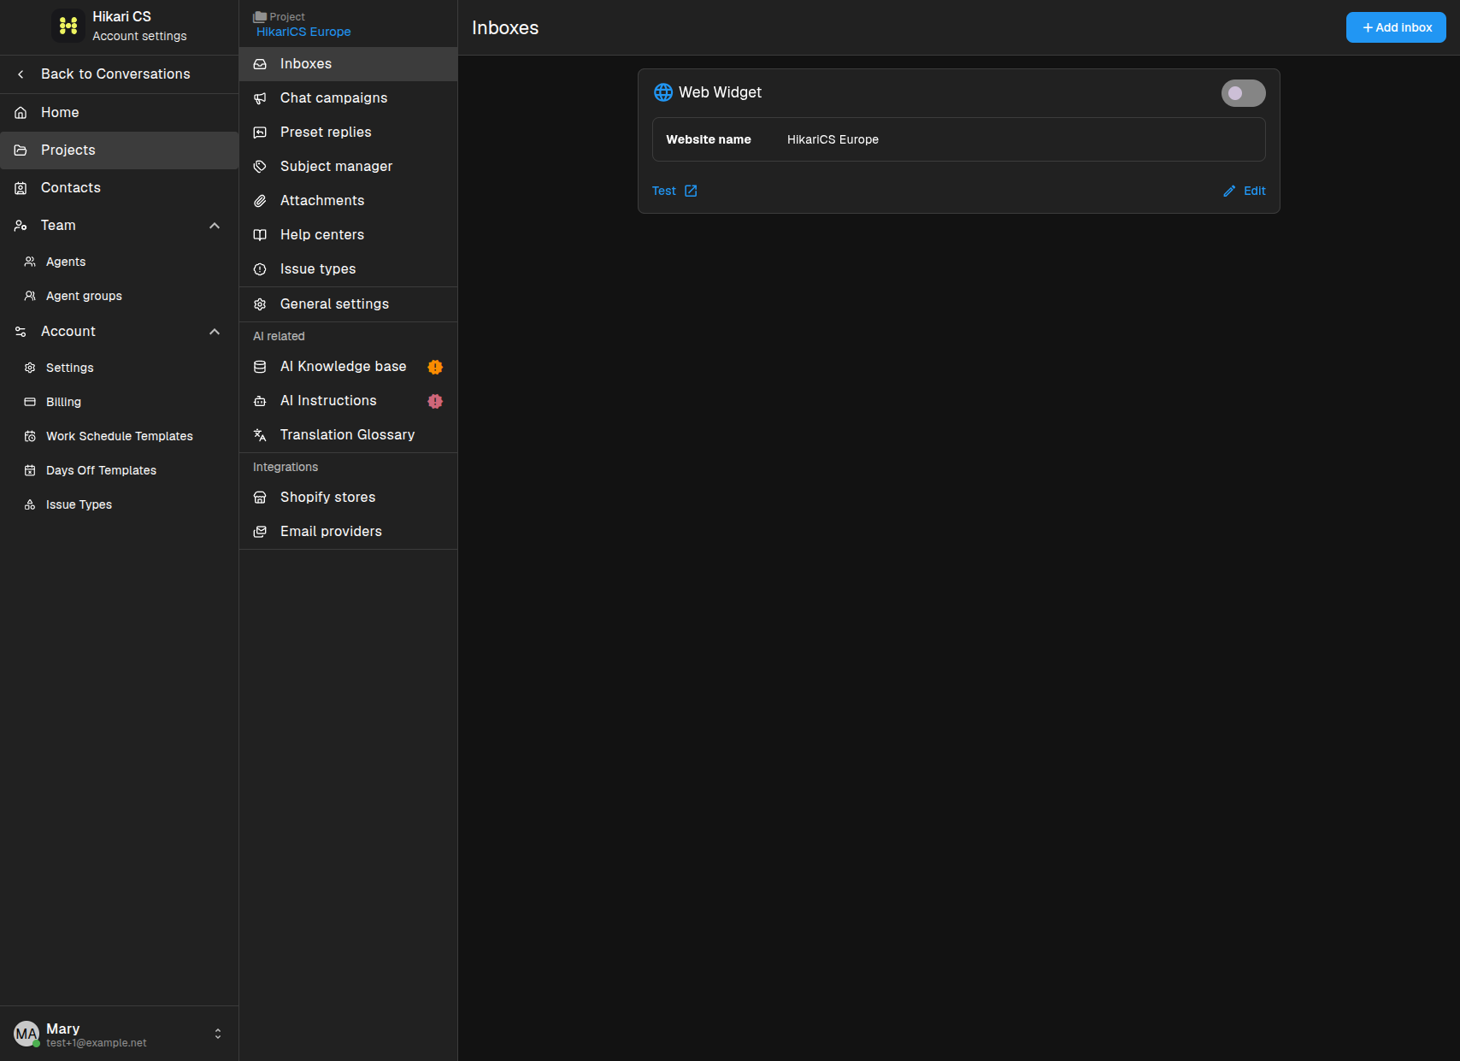Click the Issue Types icon under Account
Viewport: 1460px width, 1061px height.
(x=30, y=504)
